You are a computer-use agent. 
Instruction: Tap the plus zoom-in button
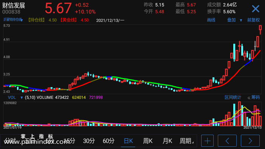tap(207, 141)
